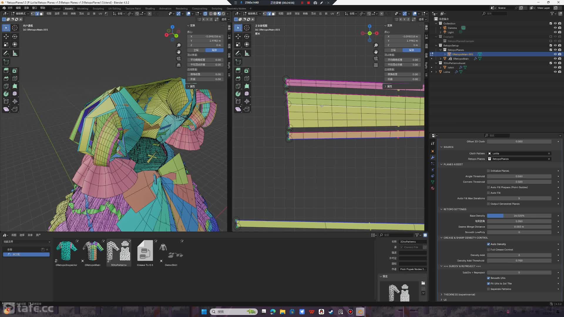Enable the Initialize Planes checkbox
The width and height of the screenshot is (564, 317).
pyautogui.click(x=489, y=171)
